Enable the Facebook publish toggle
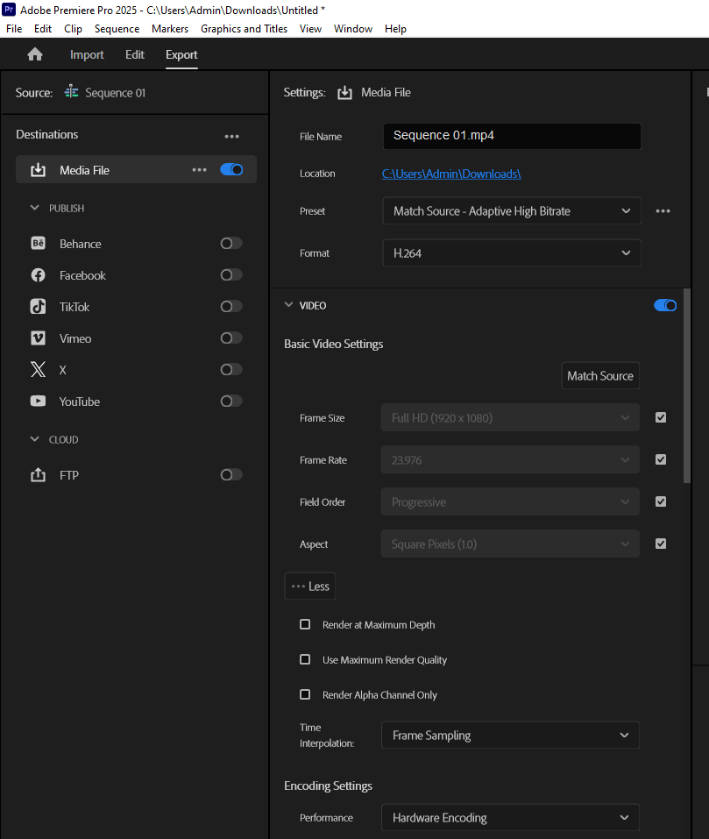This screenshot has width=709, height=839. (x=231, y=275)
